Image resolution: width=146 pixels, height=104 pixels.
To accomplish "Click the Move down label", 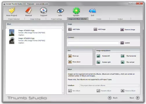I will 76,62.
